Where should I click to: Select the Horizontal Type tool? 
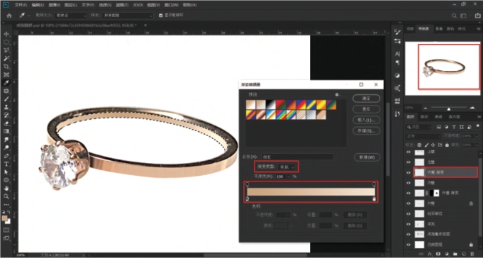pos(6,164)
